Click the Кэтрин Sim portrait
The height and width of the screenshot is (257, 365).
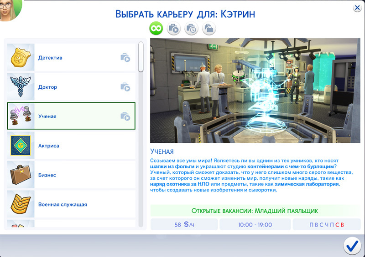pos(9,9)
